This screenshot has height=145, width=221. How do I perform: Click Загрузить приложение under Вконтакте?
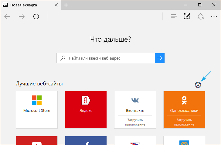135,122
